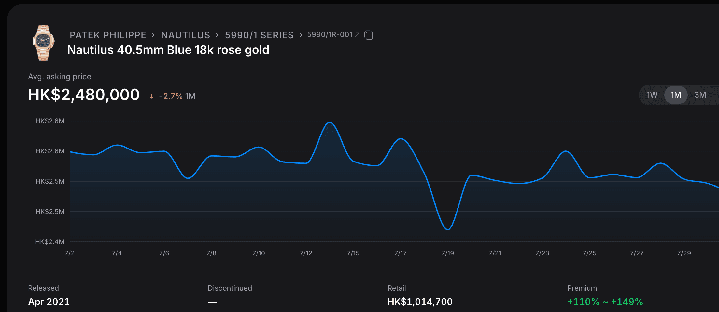Click the Apr 2021 released date value
Image resolution: width=719 pixels, height=312 pixels.
(49, 302)
